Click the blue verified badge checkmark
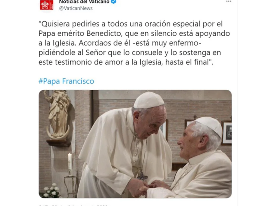This screenshot has width=280, height=206. 114,2
